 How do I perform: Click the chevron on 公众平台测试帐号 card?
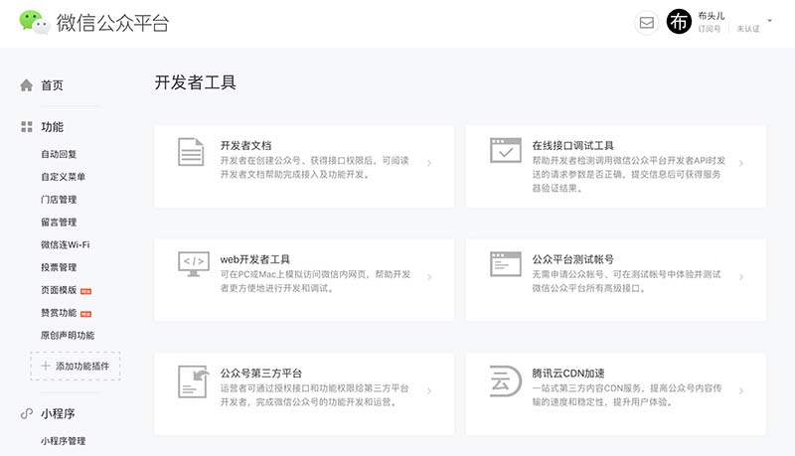pos(741,277)
